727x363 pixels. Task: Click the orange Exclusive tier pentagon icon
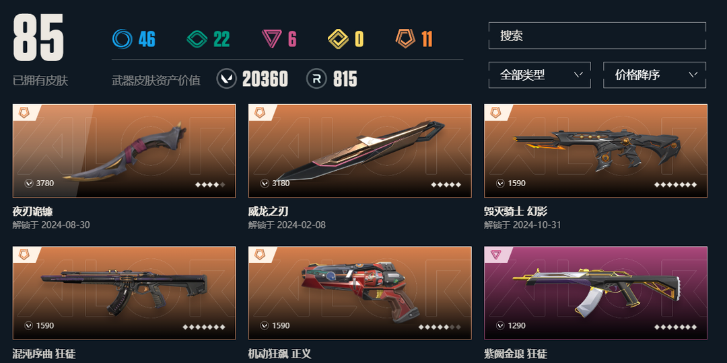405,39
